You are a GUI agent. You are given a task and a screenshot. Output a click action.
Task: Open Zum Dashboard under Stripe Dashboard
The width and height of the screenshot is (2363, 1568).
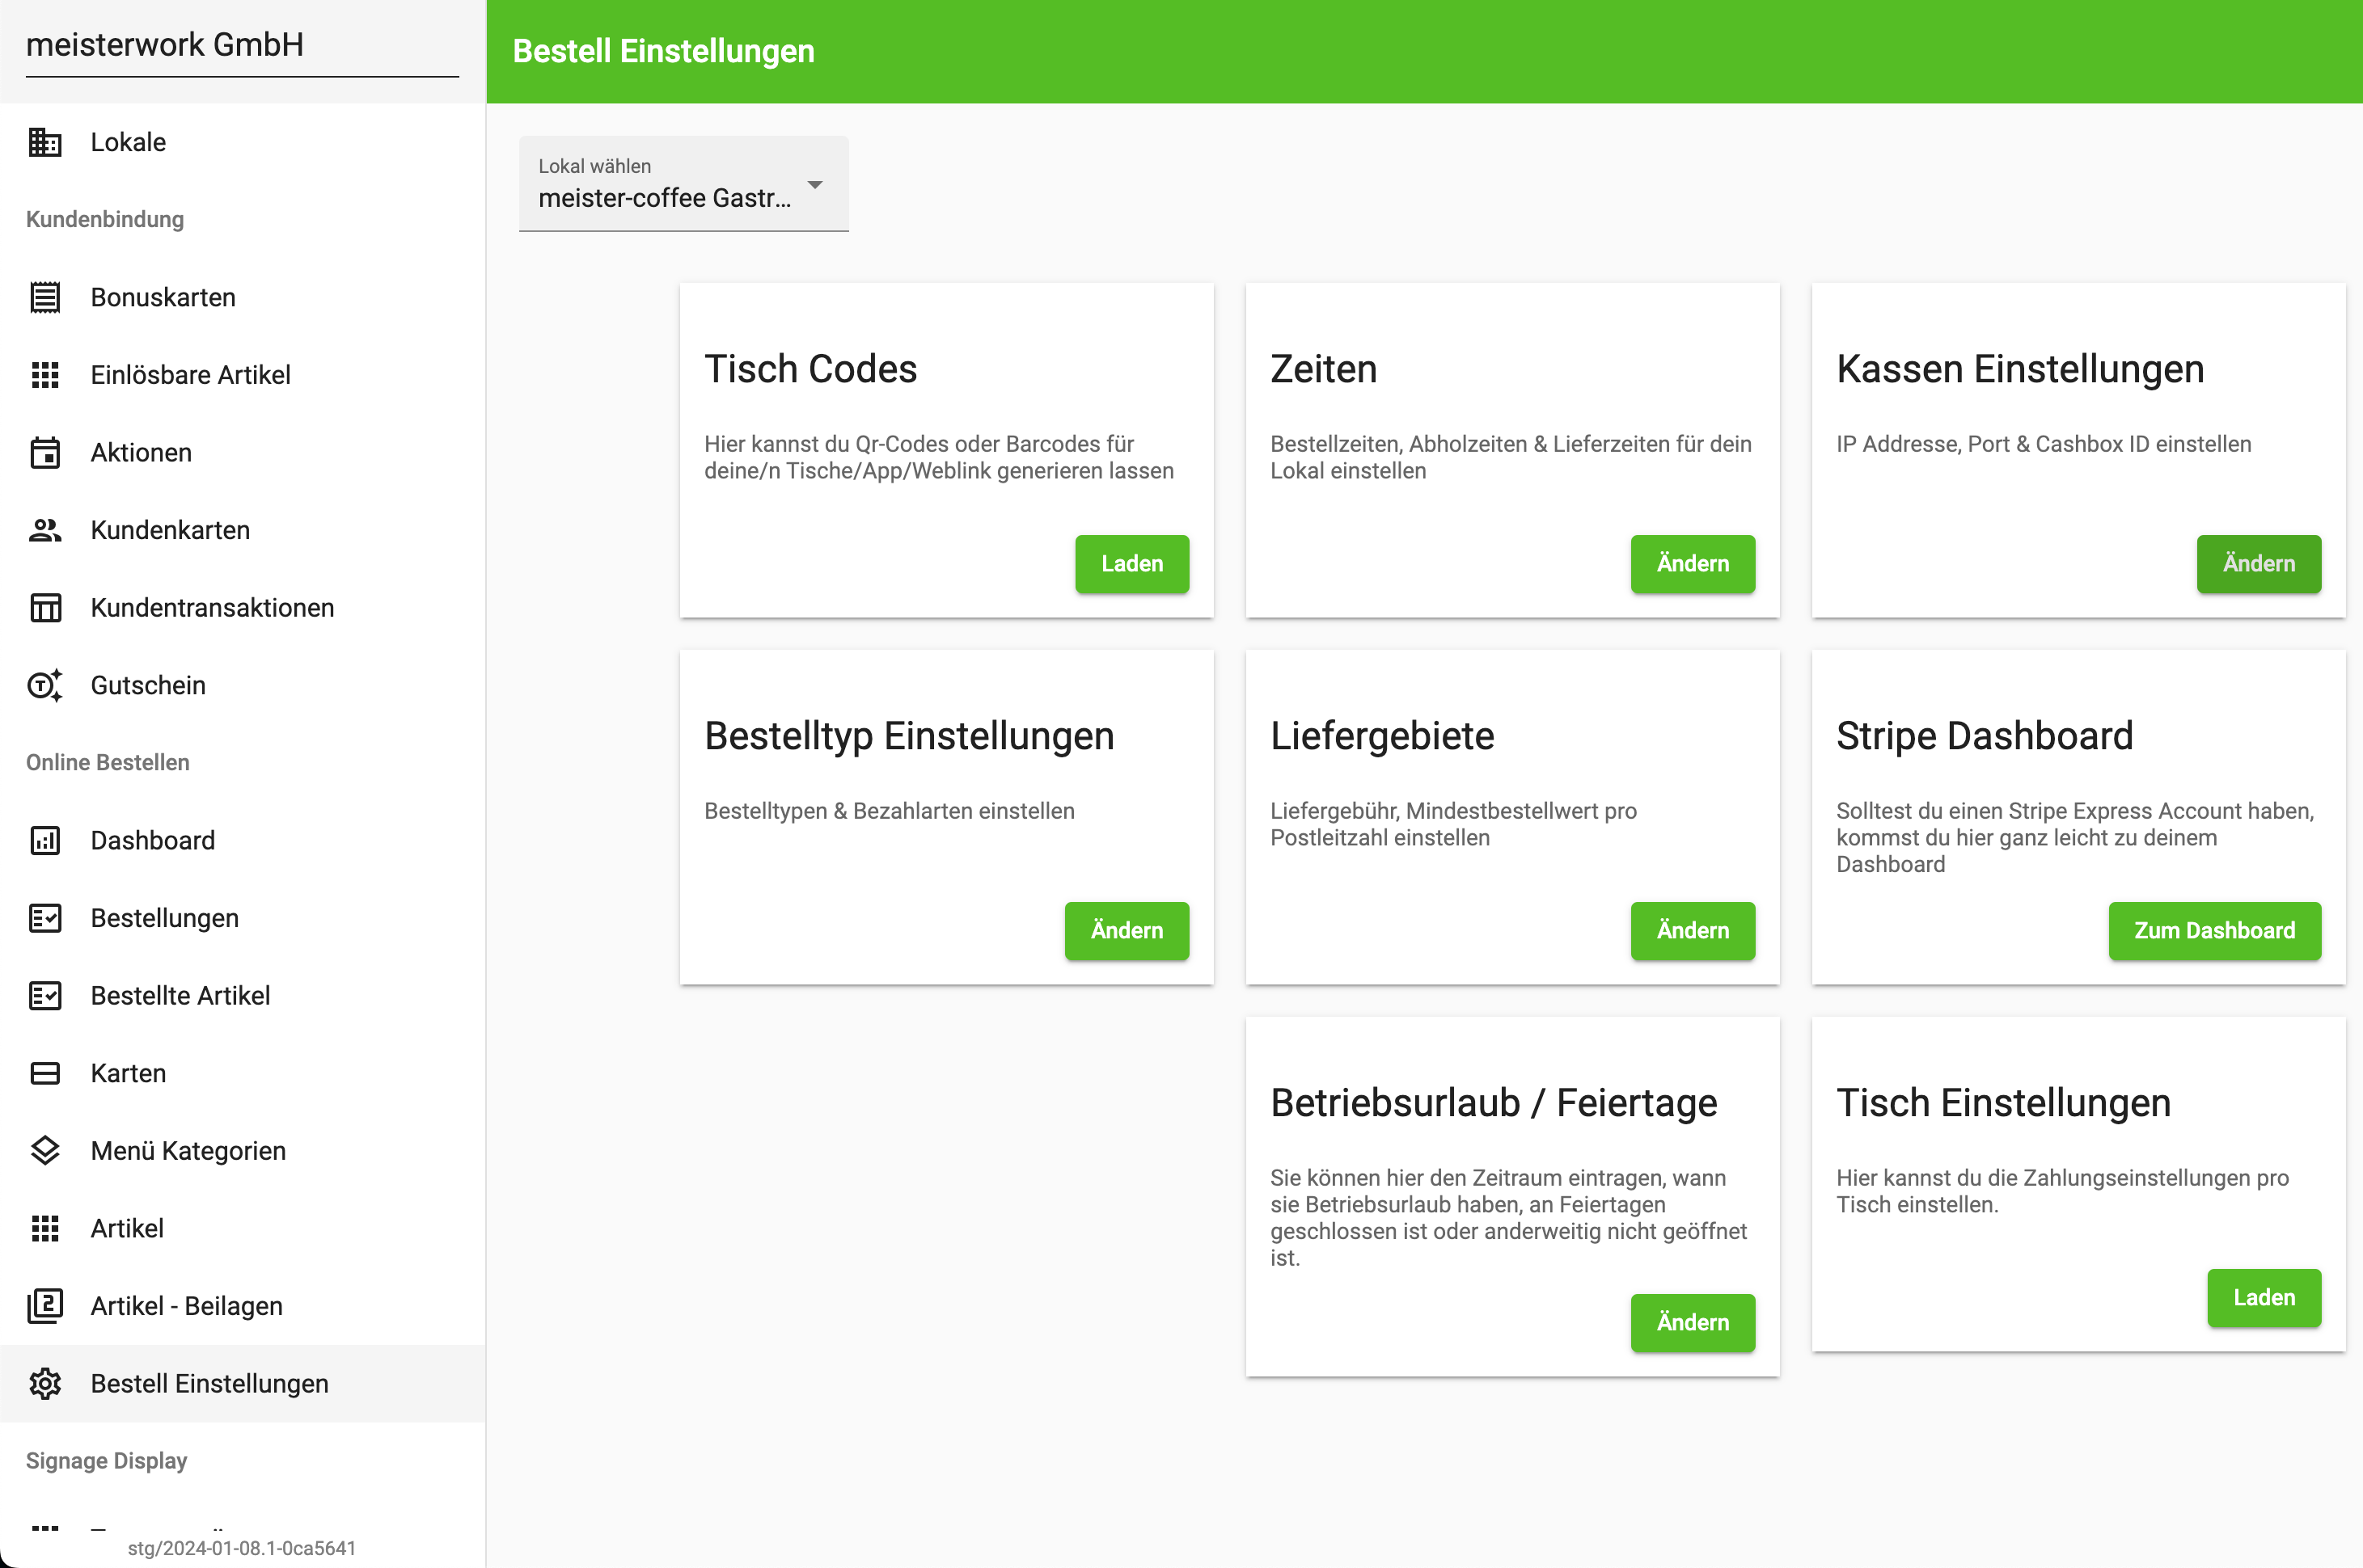point(2214,931)
